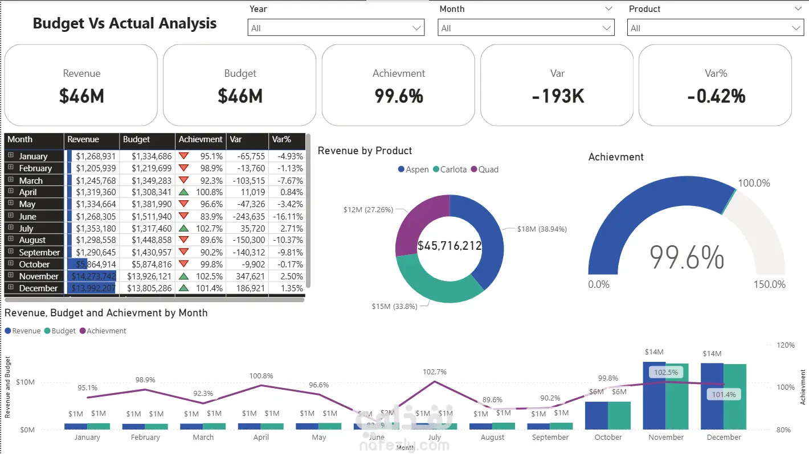Click the green up-arrow indicator for April
The image size is (809, 454).
click(x=183, y=192)
